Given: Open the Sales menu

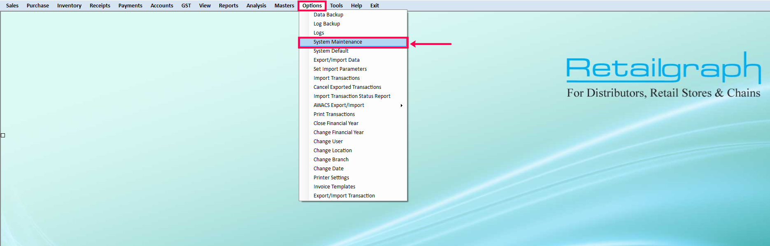Looking at the screenshot, I should (x=12, y=5).
